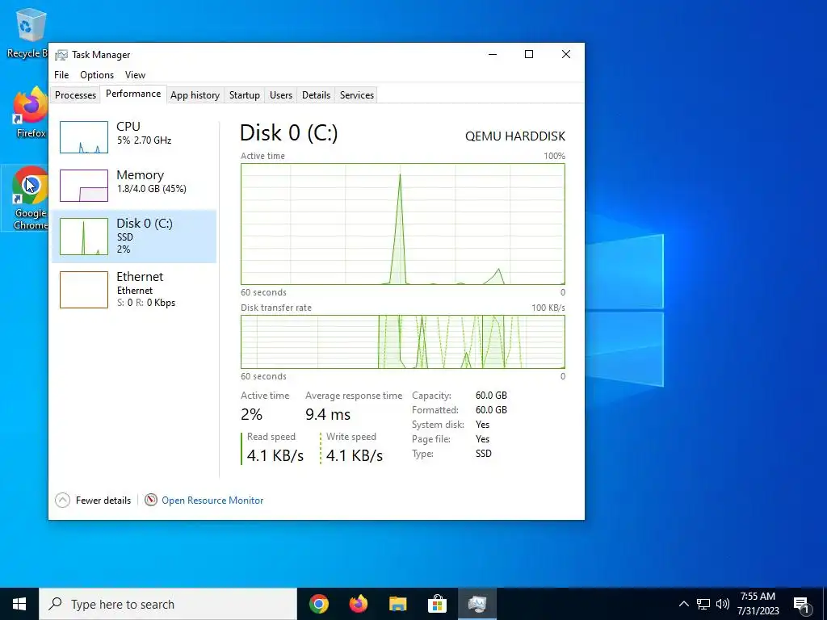This screenshot has width=827, height=620.
Task: Click the Task Manager taskbar icon
Action: (x=476, y=604)
